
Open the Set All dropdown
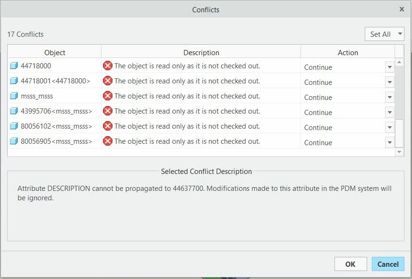click(384, 34)
